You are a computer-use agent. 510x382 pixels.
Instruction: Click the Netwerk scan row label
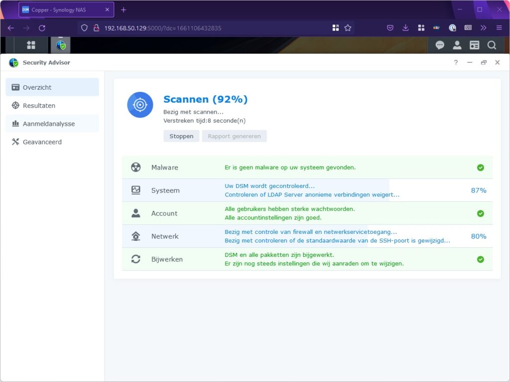click(165, 236)
